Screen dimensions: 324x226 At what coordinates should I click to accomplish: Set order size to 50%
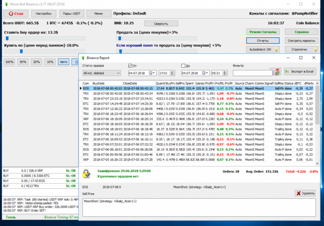[x=23, y=62]
